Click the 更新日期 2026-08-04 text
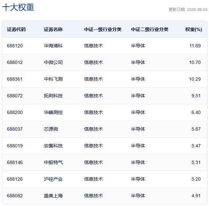Screen dimensions: 209x206 click(x=188, y=10)
